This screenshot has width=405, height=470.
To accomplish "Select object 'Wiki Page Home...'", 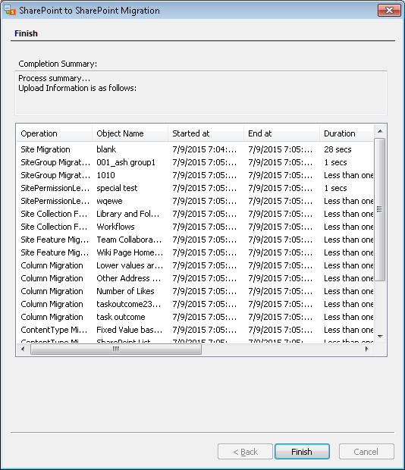I will pyautogui.click(x=130, y=252).
